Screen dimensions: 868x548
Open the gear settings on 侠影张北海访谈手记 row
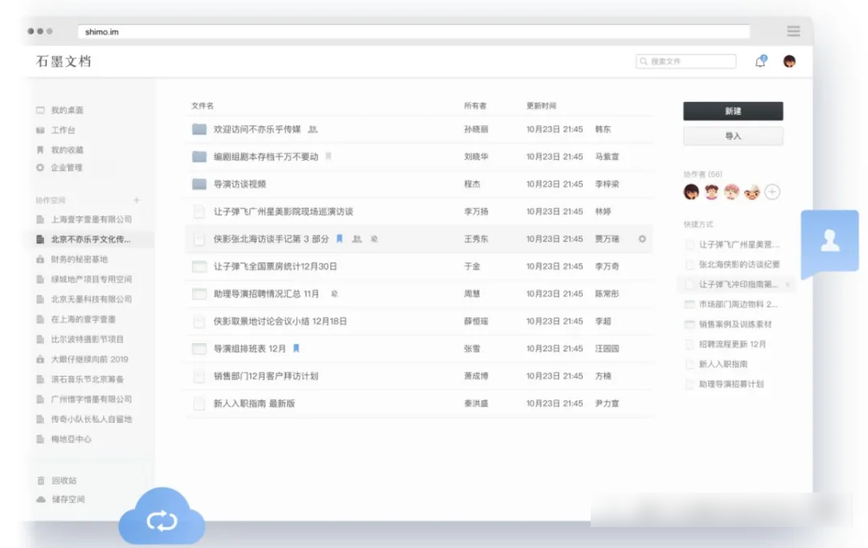coord(642,239)
